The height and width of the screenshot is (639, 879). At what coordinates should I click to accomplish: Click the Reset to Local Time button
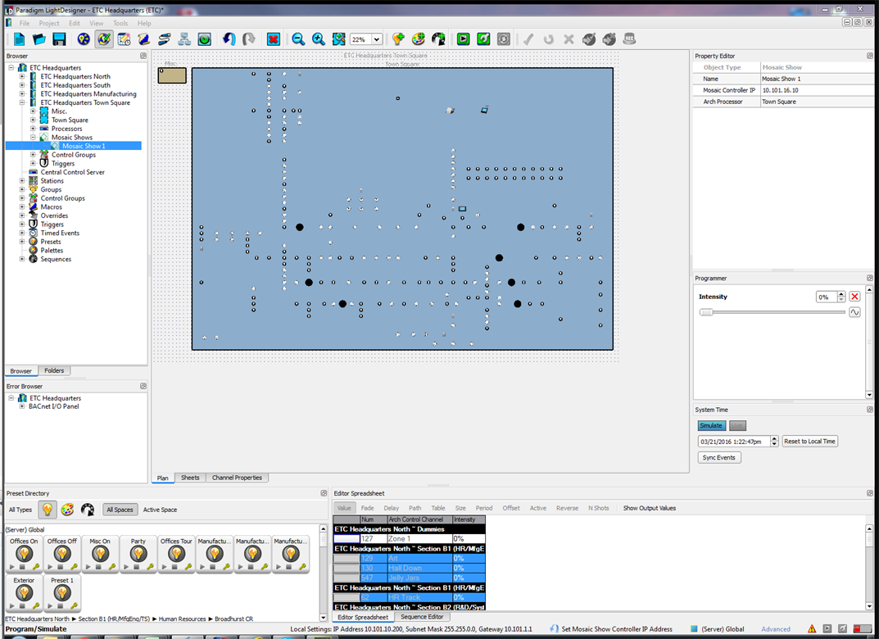(x=809, y=442)
